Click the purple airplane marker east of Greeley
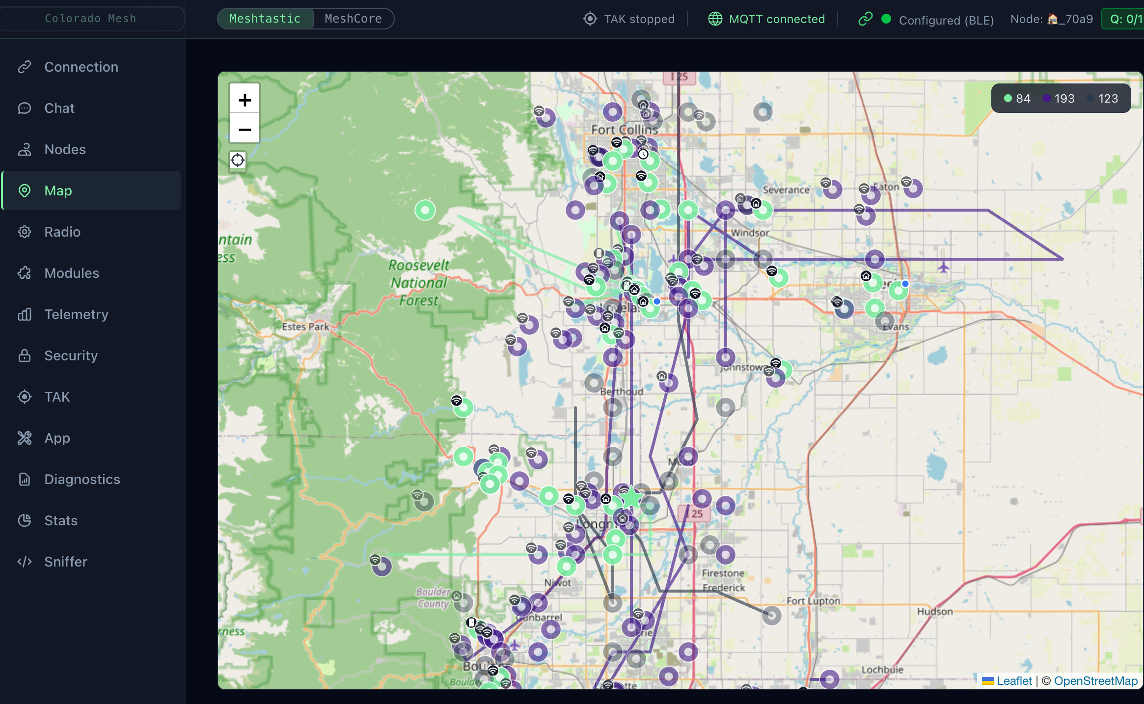This screenshot has width=1144, height=704. pos(943,267)
